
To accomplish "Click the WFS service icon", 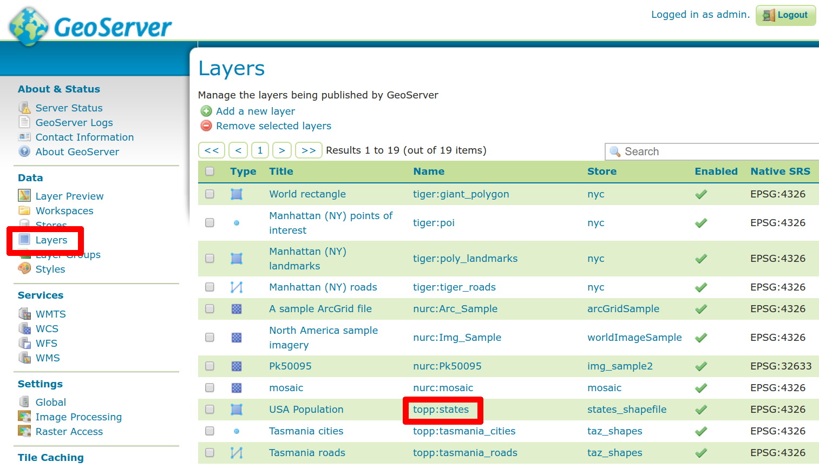I will (x=24, y=343).
